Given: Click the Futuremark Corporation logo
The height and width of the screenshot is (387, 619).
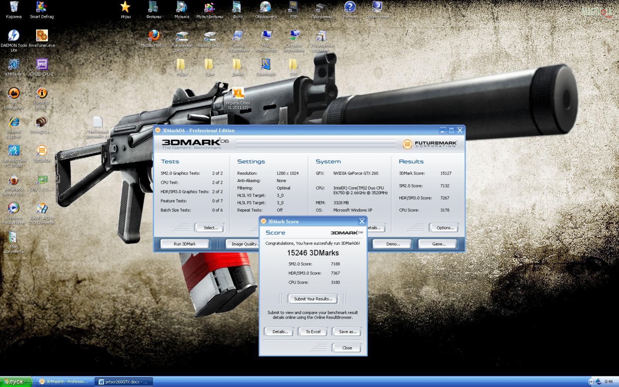Looking at the screenshot, I should click(430, 144).
